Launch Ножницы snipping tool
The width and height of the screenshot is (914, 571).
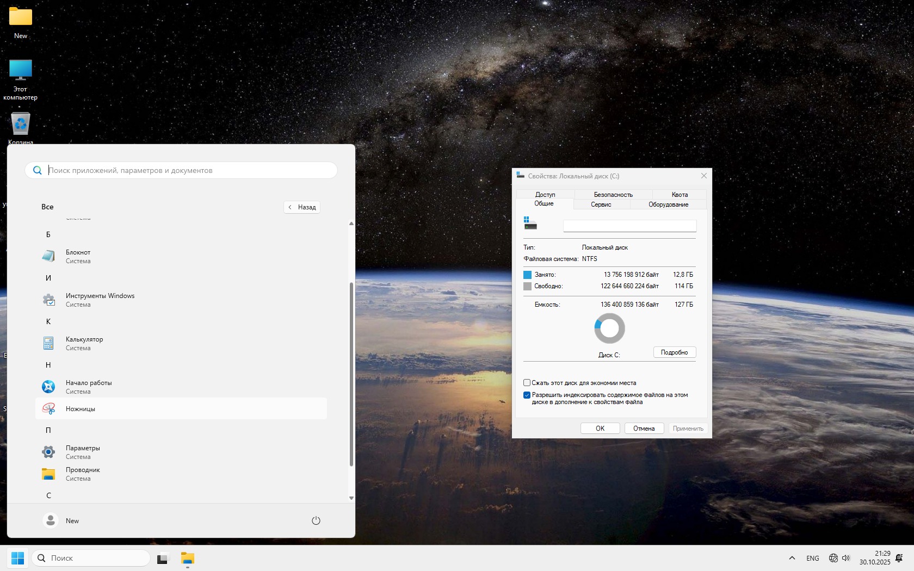81,409
